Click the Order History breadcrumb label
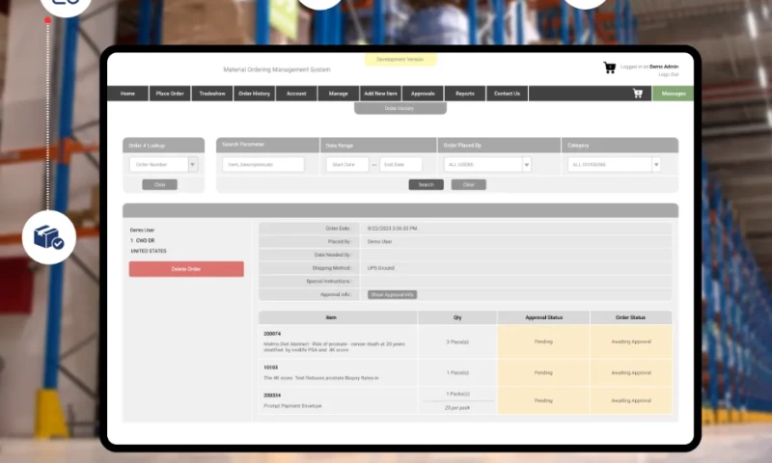772x463 pixels. point(400,108)
